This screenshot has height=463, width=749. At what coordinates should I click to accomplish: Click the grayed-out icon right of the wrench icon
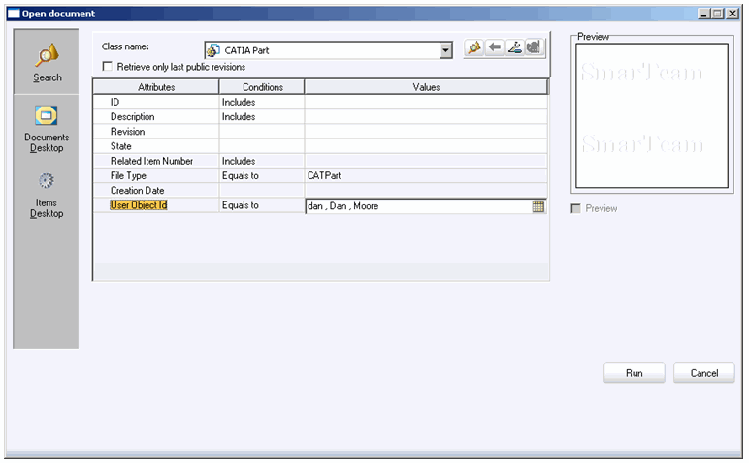(535, 47)
